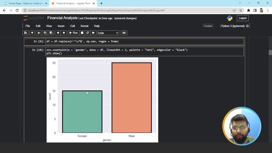This screenshot has height=153, width=272.
Task: Open the Insert menu
Action: point(61,26)
